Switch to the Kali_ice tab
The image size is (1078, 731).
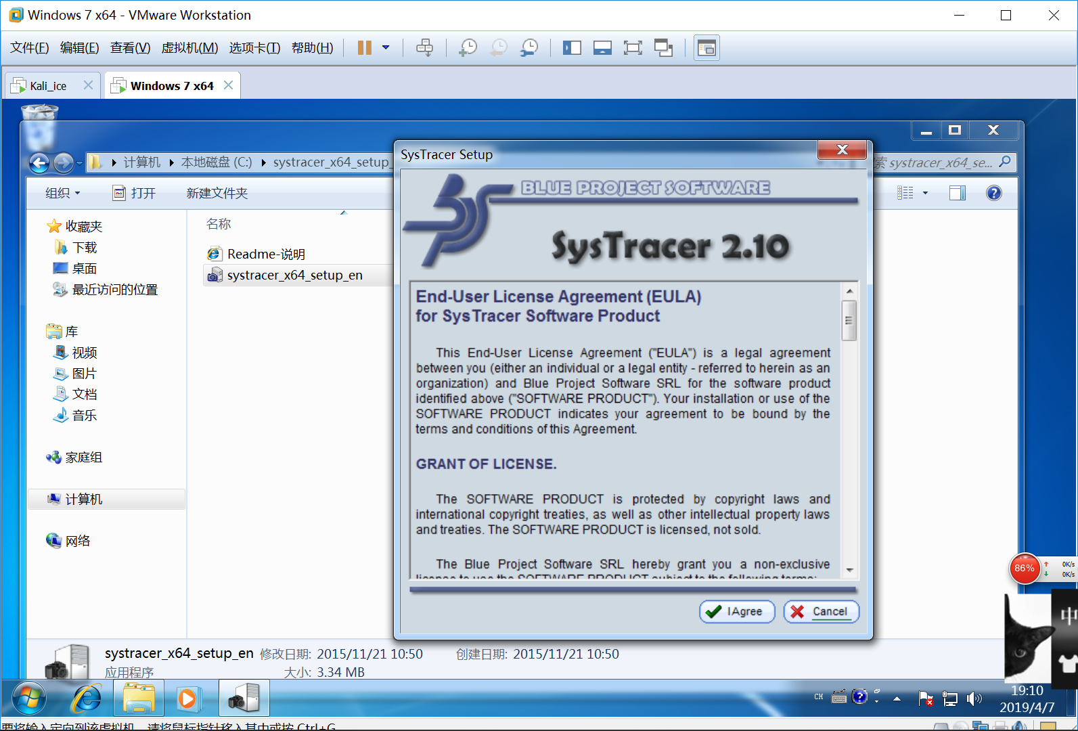pyautogui.click(x=49, y=86)
